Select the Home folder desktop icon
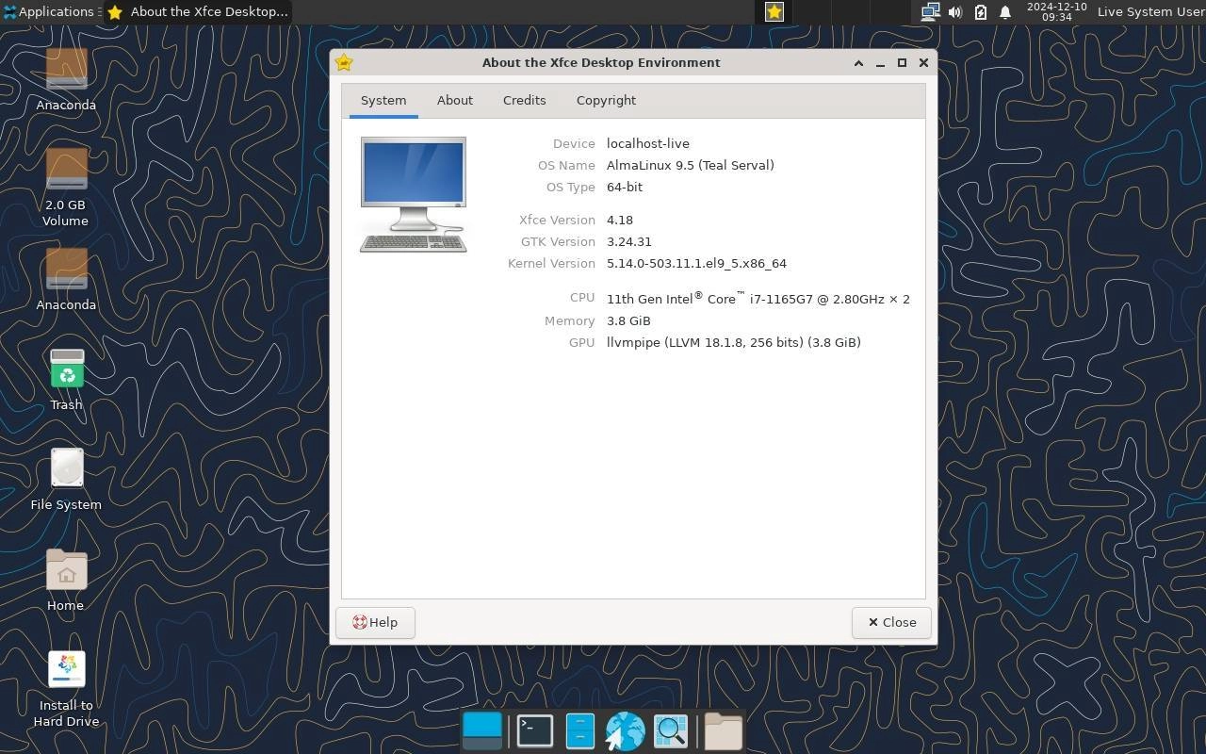Viewport: 1206px width, 754px height. point(66,580)
